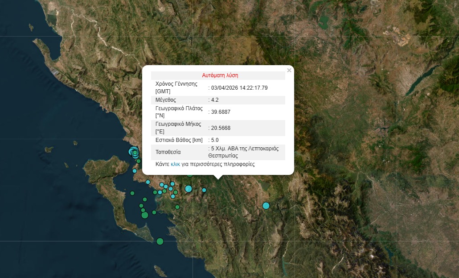The width and height of the screenshot is (459, 278).
Task: Select the largest green marker in the sea strait
Action: pyautogui.click(x=144, y=215)
